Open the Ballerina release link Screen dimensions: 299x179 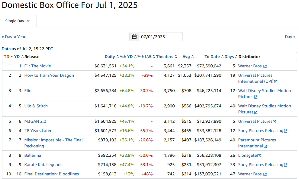click(33, 155)
